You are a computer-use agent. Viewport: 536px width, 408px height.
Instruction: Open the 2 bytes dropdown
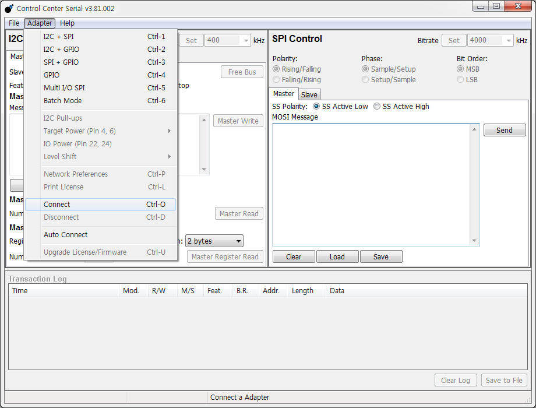pyautogui.click(x=214, y=241)
